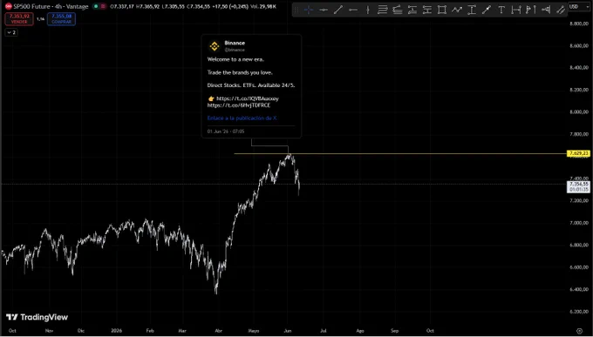Click the "Sep" time axis label
This screenshot has height=337, width=593.
click(x=394, y=331)
